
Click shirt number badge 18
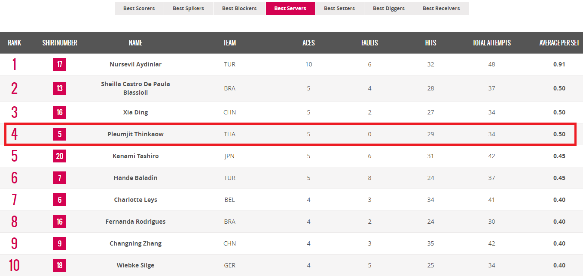[60, 266]
